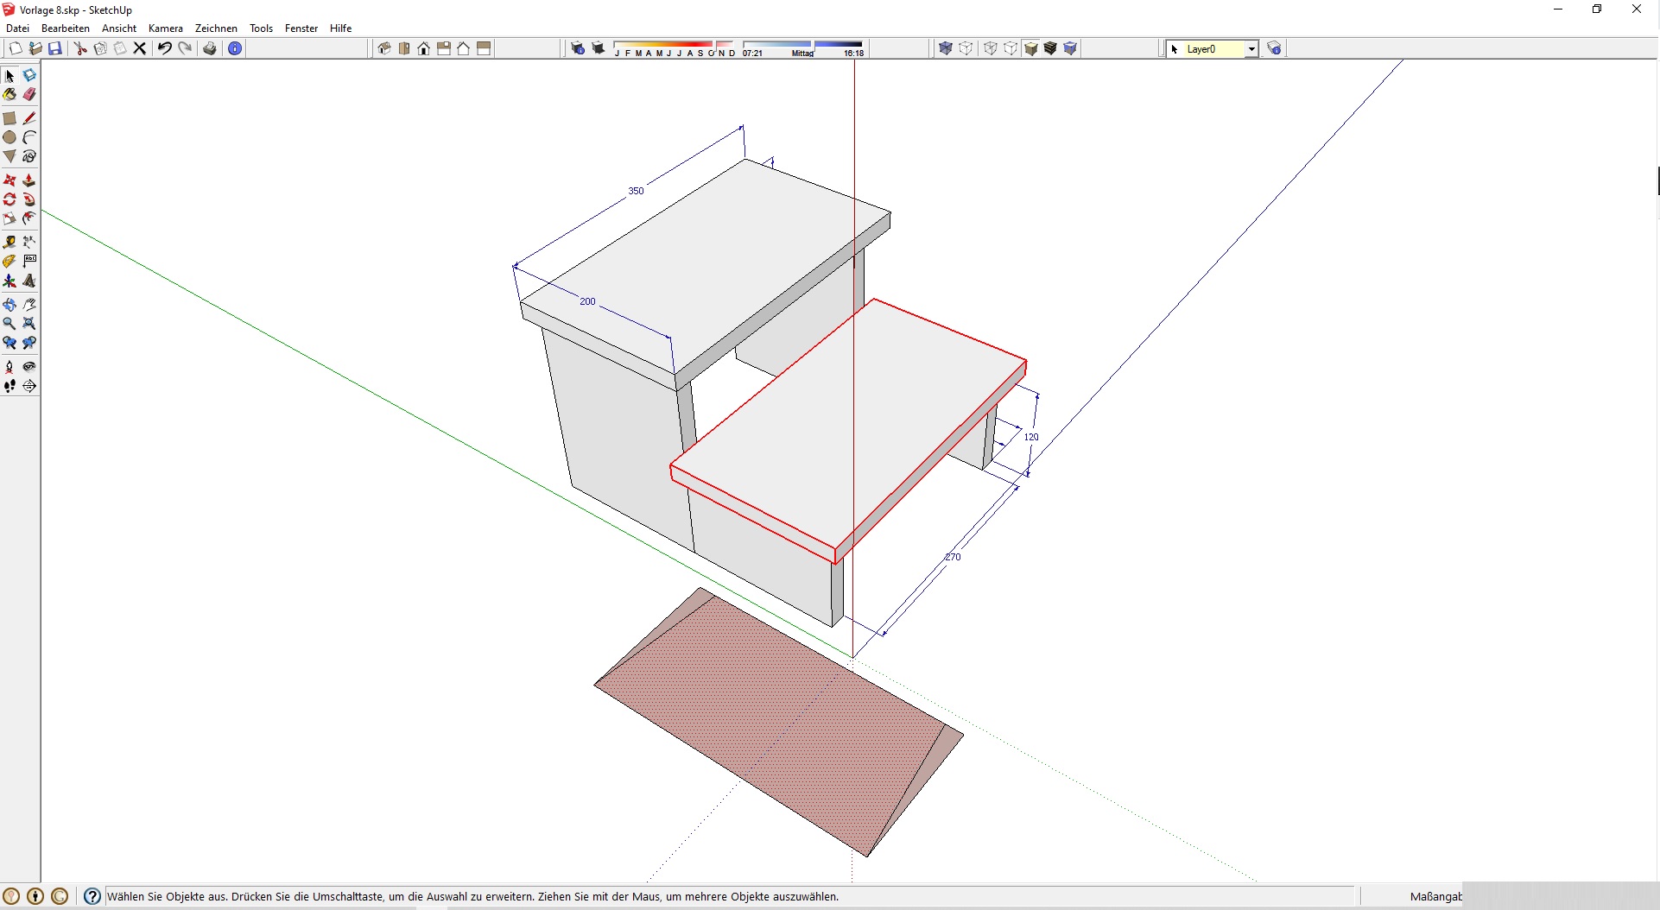Screen dimensions: 1660x910
Task: Click the Circle drawing tool
Action: click(10, 137)
